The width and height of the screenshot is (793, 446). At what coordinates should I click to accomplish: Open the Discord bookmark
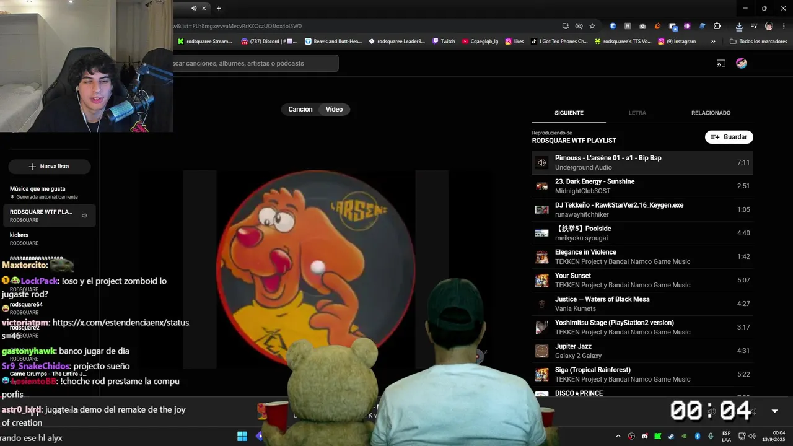coord(269,42)
